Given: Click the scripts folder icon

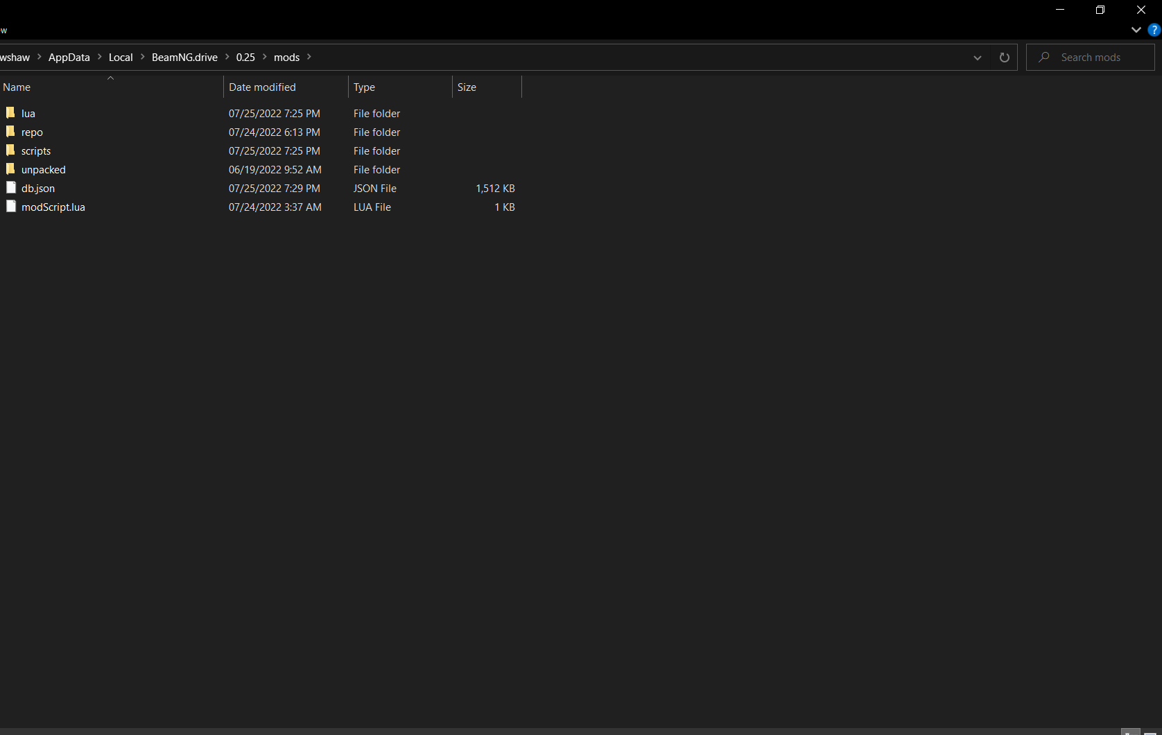Looking at the screenshot, I should pyautogui.click(x=10, y=150).
